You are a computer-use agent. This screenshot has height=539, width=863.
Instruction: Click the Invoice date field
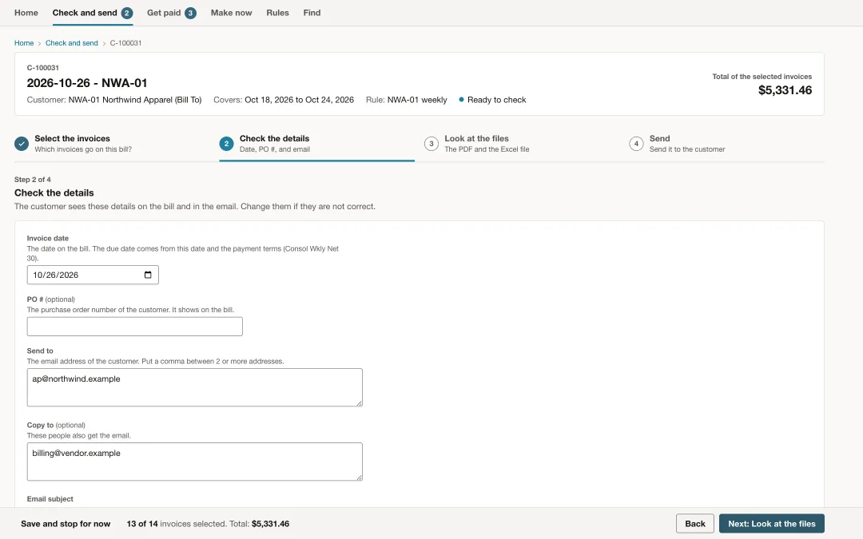[93, 275]
